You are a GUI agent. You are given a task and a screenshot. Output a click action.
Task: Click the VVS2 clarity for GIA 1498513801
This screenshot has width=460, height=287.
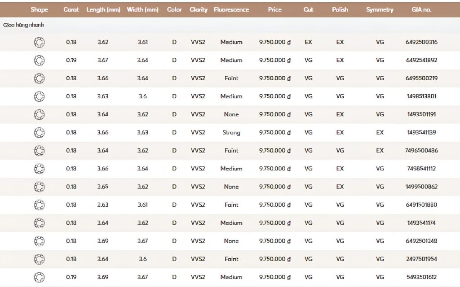198,96
